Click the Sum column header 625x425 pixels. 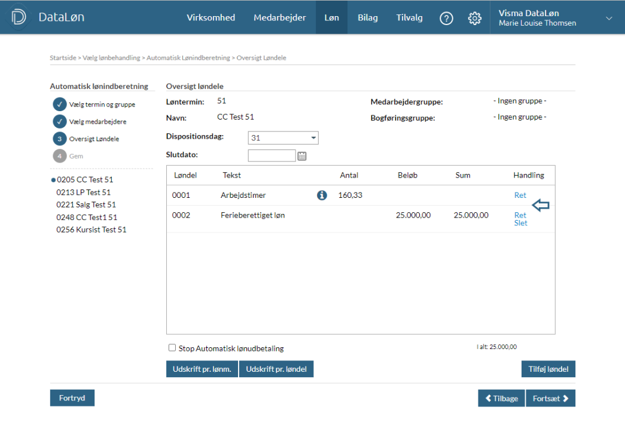[x=463, y=175]
